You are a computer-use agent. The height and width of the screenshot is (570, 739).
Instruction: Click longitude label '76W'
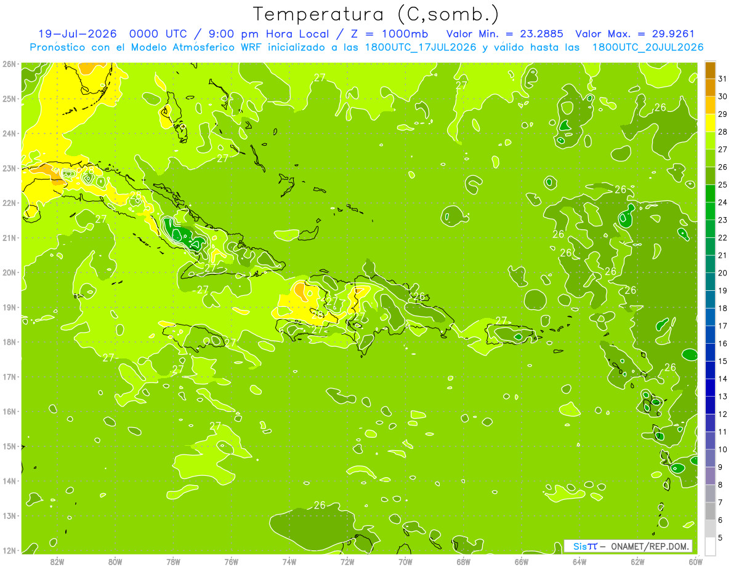pos(232,561)
